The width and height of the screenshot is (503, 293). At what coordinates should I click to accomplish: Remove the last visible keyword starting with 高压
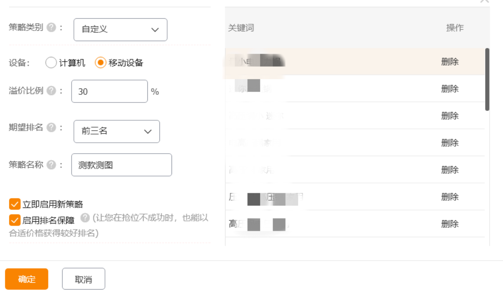(x=449, y=224)
